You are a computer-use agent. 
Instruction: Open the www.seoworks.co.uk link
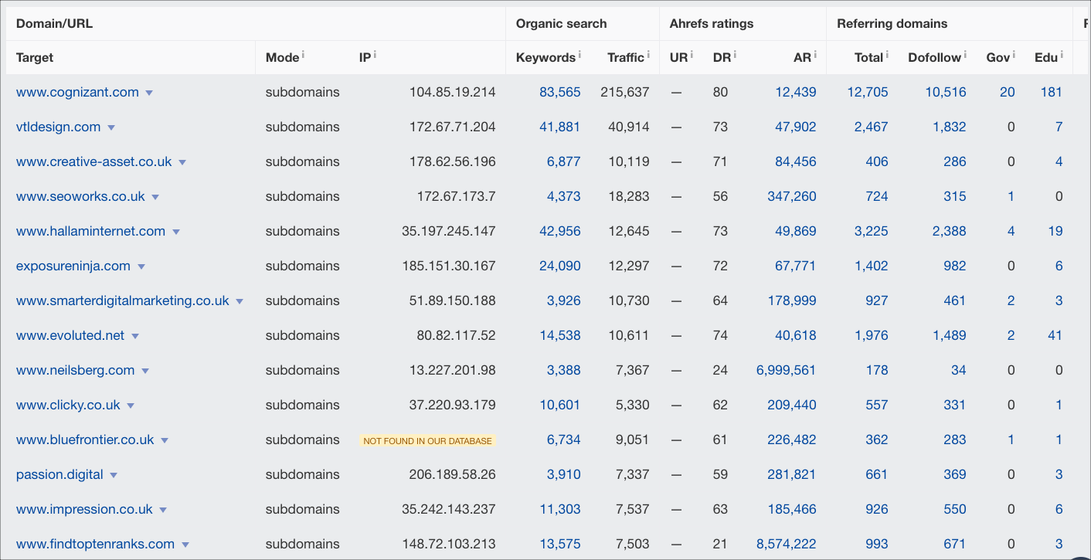coord(80,197)
